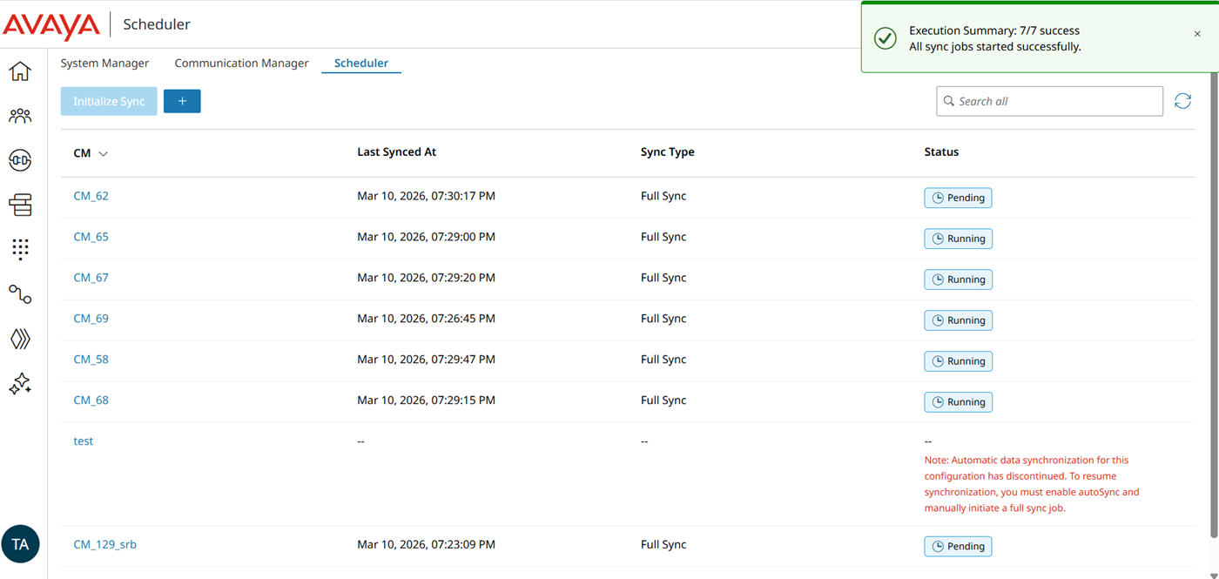Open the users group sidebar icon
Viewport: 1219px width, 579px height.
tap(20, 116)
